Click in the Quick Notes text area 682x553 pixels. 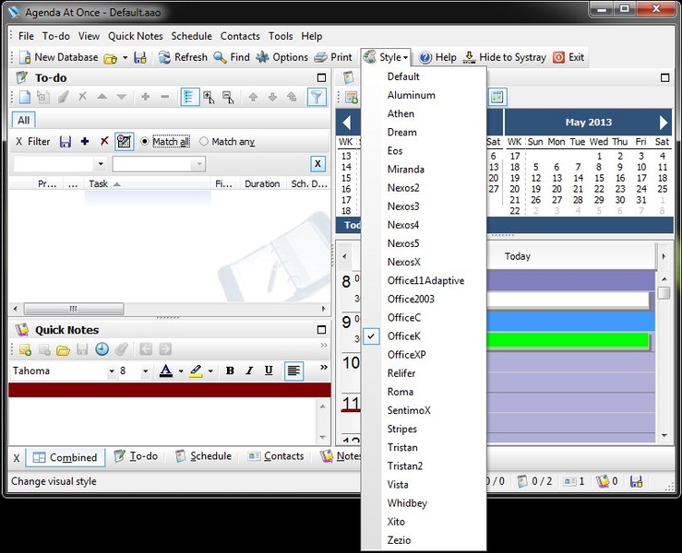click(x=164, y=420)
